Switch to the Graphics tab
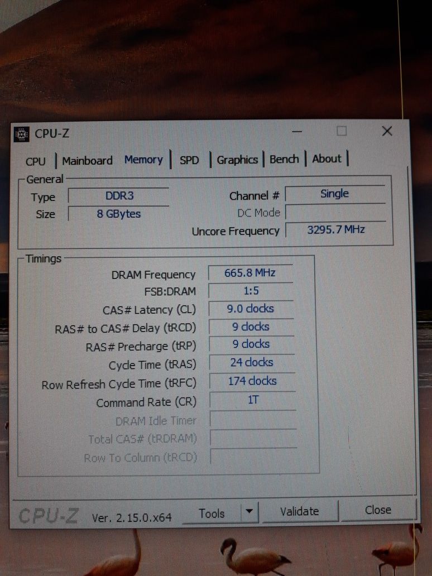 [x=237, y=160]
